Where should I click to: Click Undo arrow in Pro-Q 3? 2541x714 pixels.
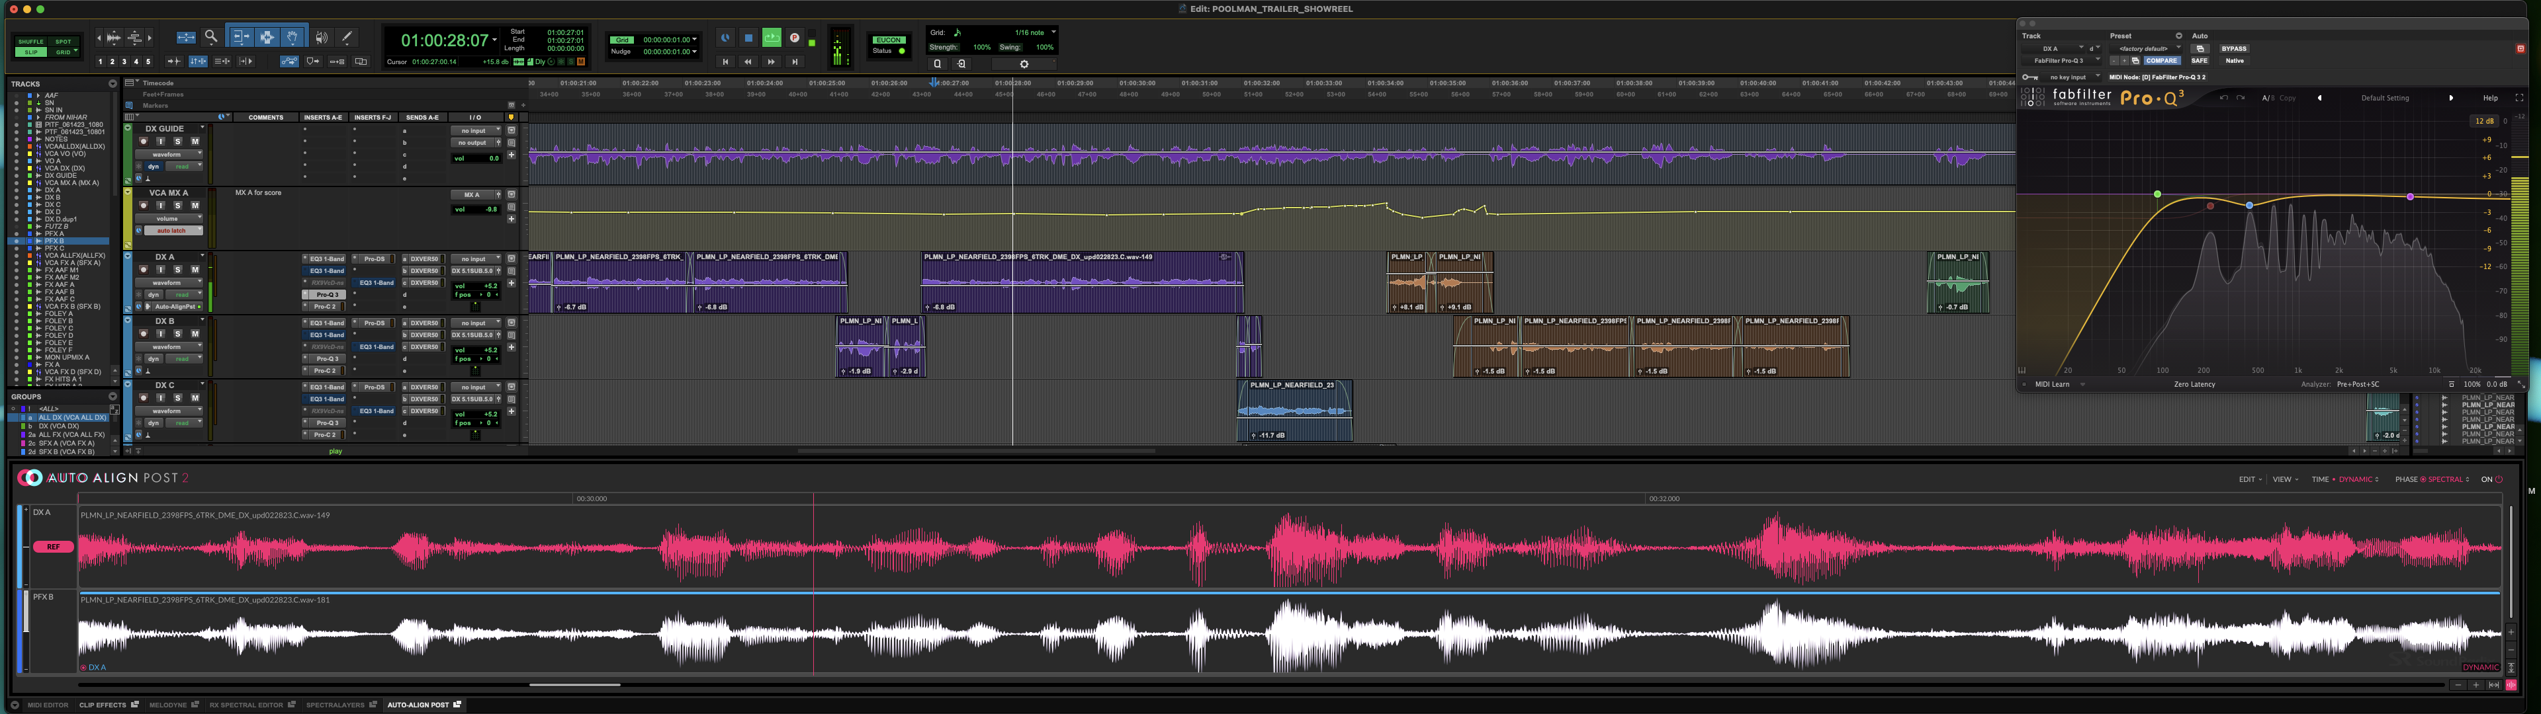click(2224, 98)
